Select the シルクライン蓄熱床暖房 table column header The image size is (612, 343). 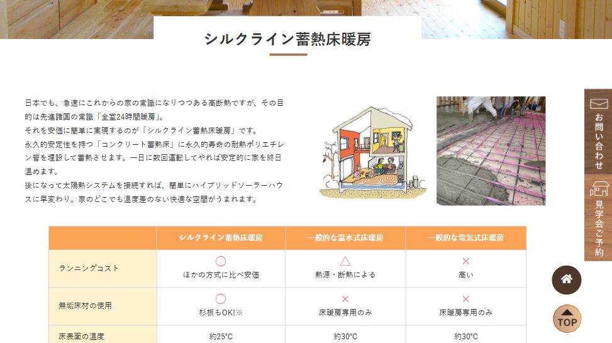[221, 238]
